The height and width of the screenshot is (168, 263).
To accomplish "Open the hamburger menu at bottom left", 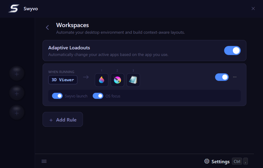I will [x=44, y=161].
